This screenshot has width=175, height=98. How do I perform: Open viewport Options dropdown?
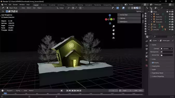click(140, 11)
